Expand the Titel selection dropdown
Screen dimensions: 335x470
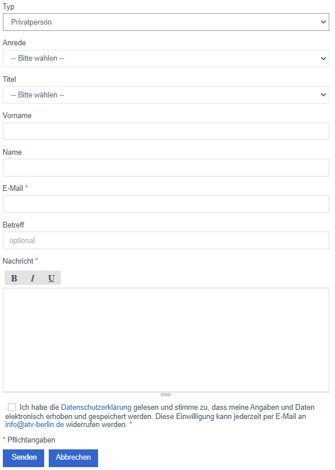click(x=166, y=95)
